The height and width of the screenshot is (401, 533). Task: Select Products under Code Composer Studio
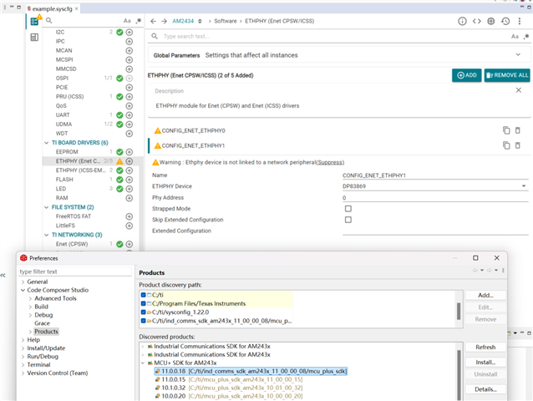pyautogui.click(x=47, y=332)
